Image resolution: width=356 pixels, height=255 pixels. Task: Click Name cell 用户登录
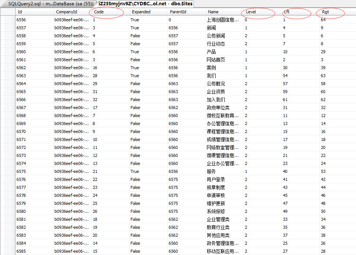click(224, 179)
